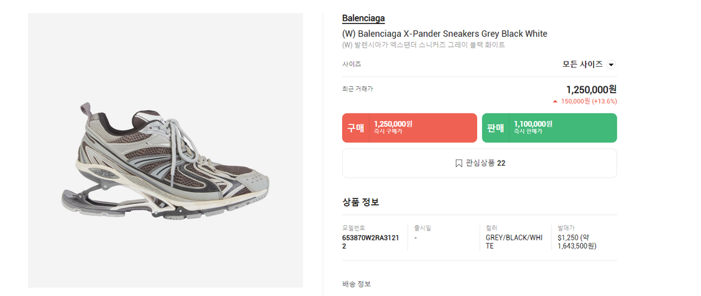
Task: Click the Korean product name subtitle
Action: click(423, 45)
